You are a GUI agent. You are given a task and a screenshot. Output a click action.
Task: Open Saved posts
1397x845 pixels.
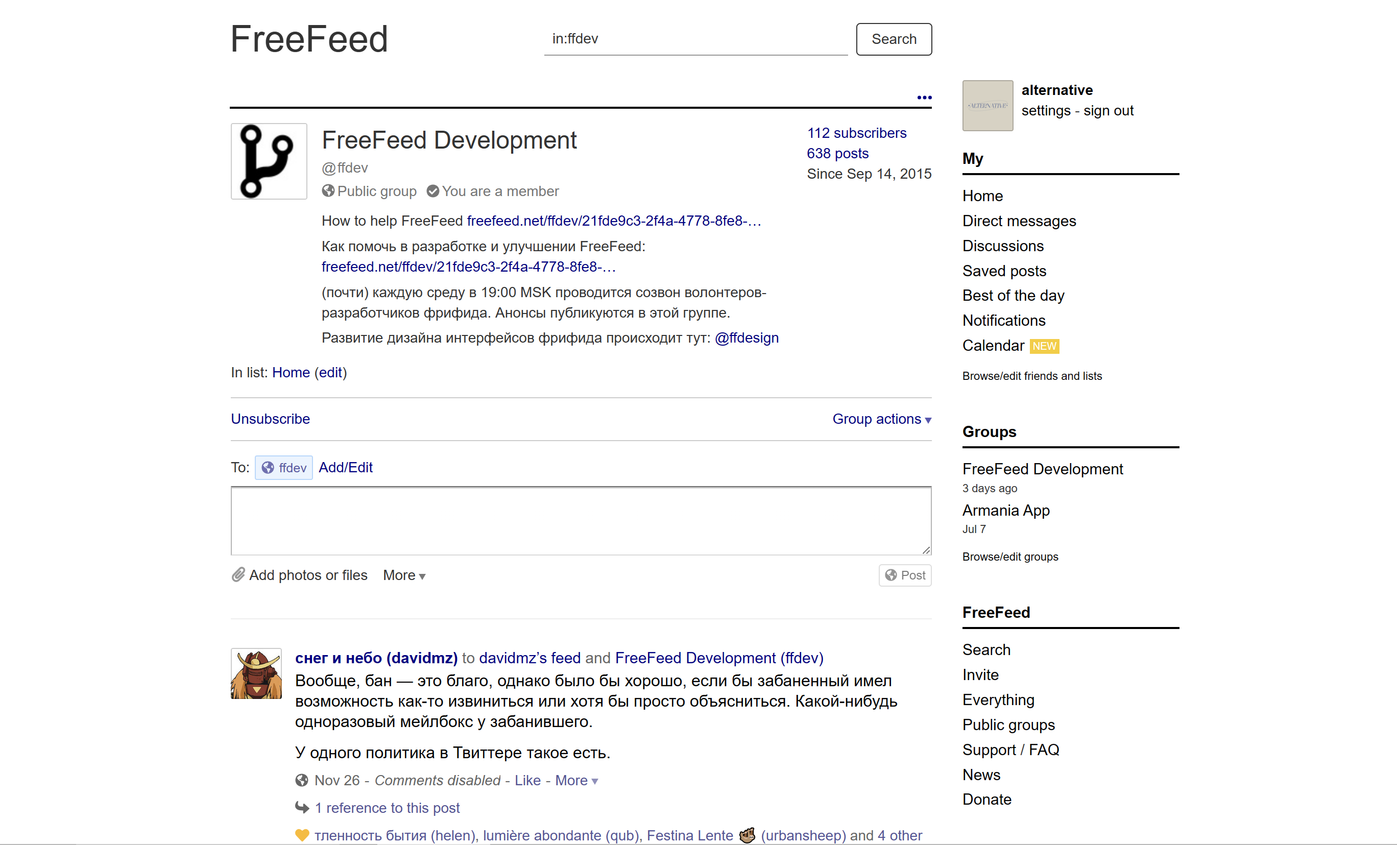(1004, 271)
